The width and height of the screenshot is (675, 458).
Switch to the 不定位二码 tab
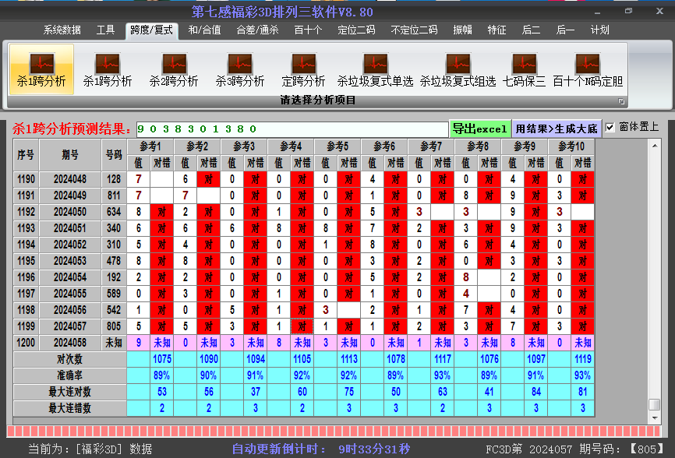click(414, 30)
